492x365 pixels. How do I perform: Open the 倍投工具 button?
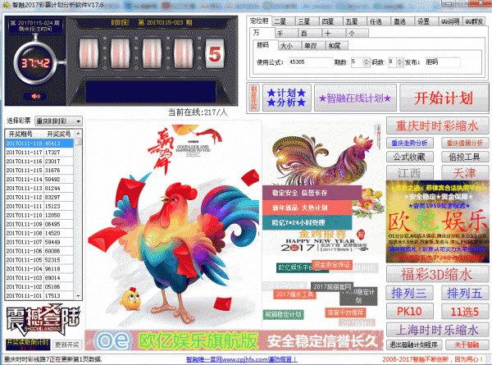pos(465,157)
